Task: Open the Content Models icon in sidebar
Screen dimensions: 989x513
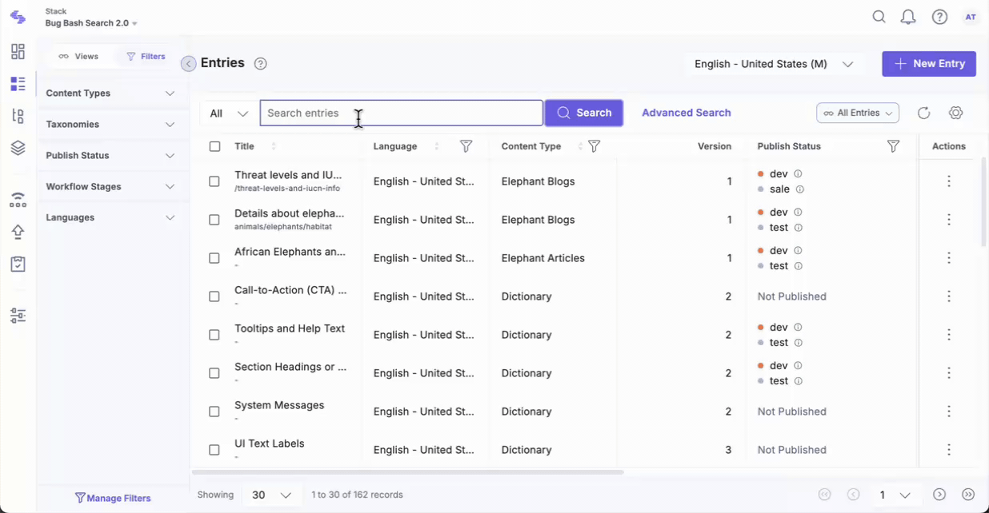Action: (18, 116)
